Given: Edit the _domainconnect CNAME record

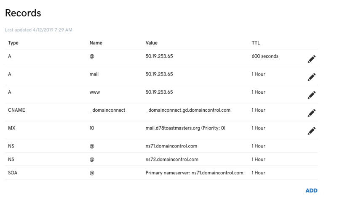Looking at the screenshot, I should coord(311,113).
